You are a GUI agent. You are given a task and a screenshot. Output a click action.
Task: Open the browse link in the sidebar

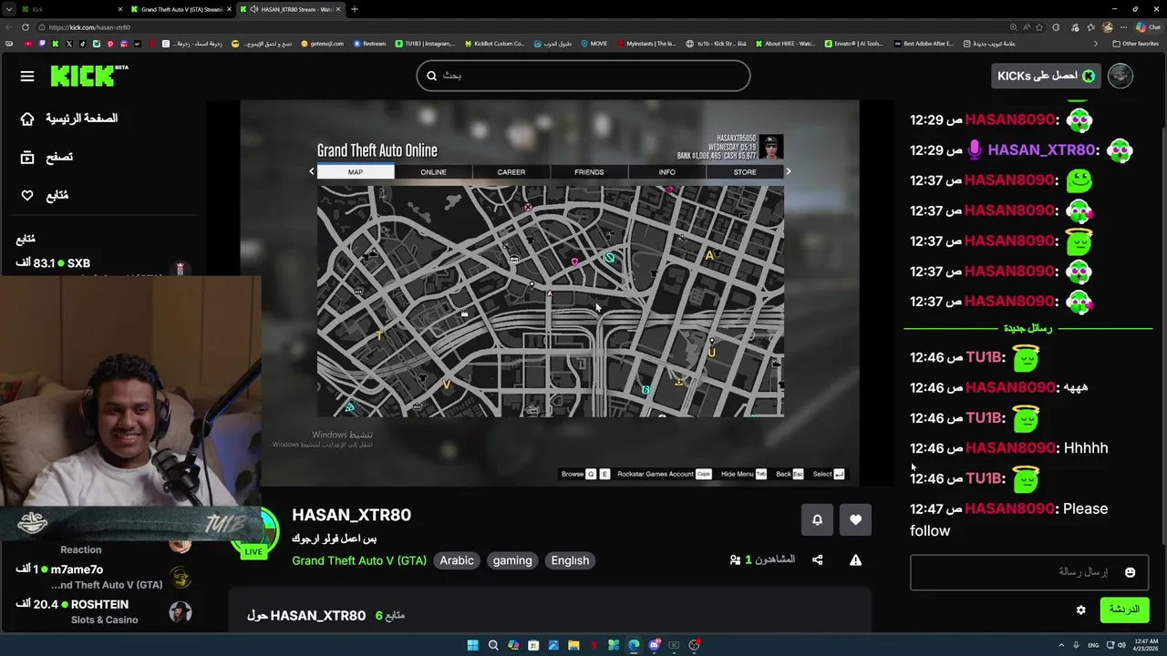coord(59,157)
